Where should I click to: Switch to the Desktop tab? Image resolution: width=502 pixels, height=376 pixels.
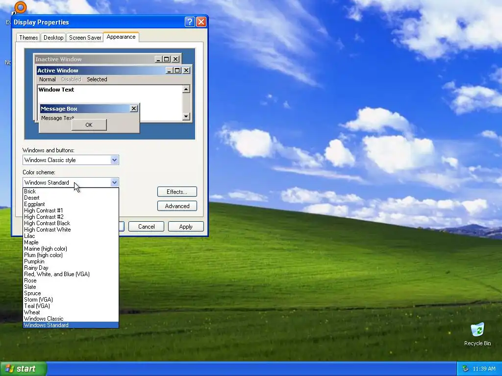click(53, 37)
